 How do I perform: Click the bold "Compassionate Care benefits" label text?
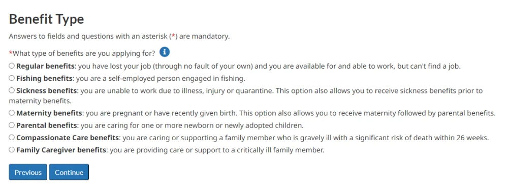point(68,138)
